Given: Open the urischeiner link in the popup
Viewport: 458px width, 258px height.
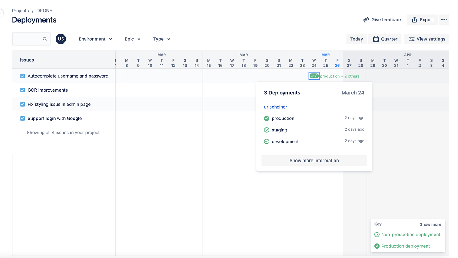Looking at the screenshot, I should point(275,107).
